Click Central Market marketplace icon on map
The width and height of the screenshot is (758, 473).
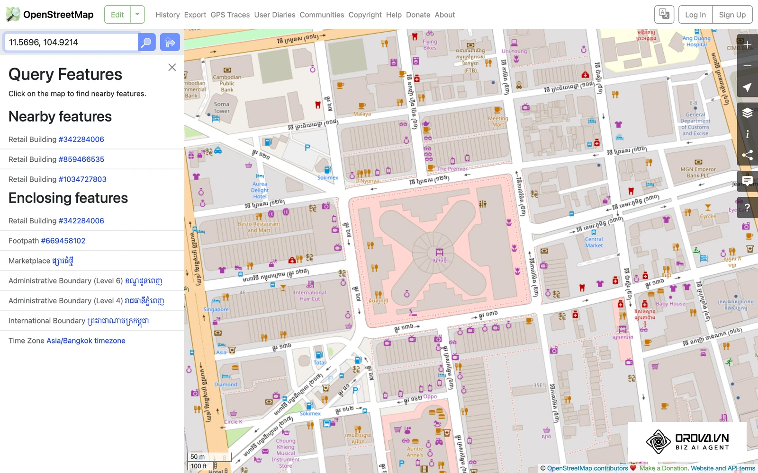click(x=440, y=252)
